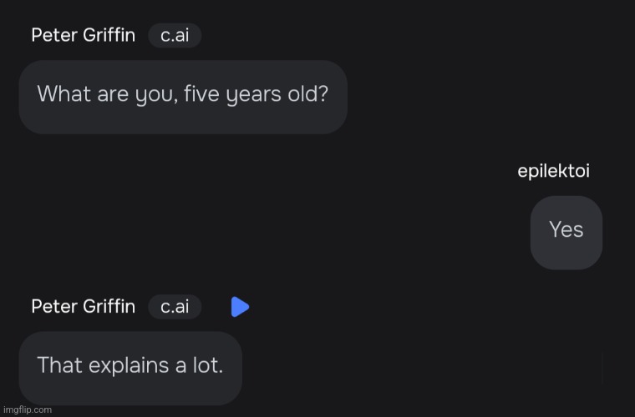Open the imgflip.com watermark link
Viewport: 635px width, 417px height.
(x=28, y=409)
